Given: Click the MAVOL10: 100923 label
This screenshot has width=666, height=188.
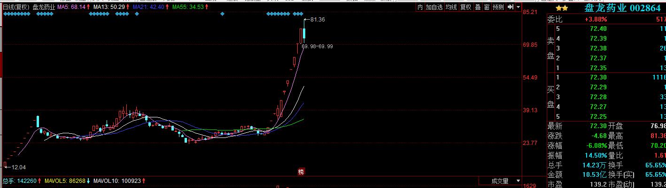Looking at the screenshot, I should (116, 181).
